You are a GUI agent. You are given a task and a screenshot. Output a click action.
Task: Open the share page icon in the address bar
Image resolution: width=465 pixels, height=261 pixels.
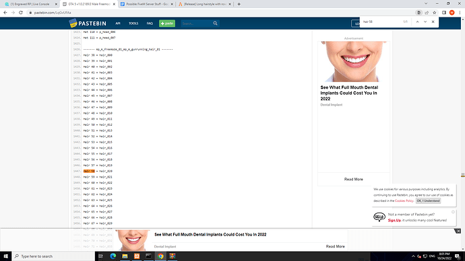pyautogui.click(x=427, y=13)
